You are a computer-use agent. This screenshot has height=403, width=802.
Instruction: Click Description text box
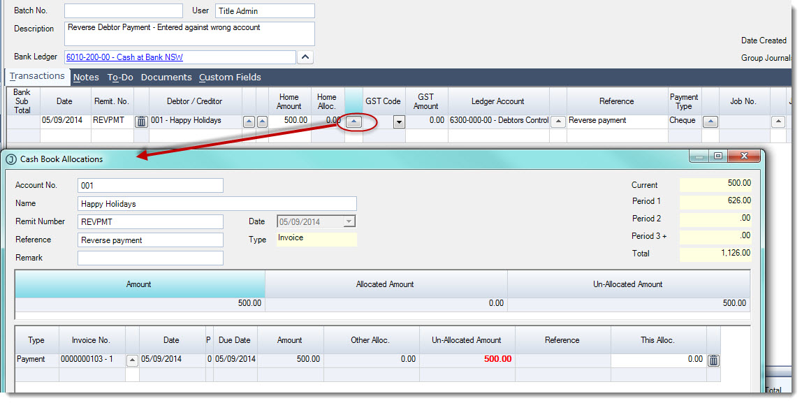point(189,34)
